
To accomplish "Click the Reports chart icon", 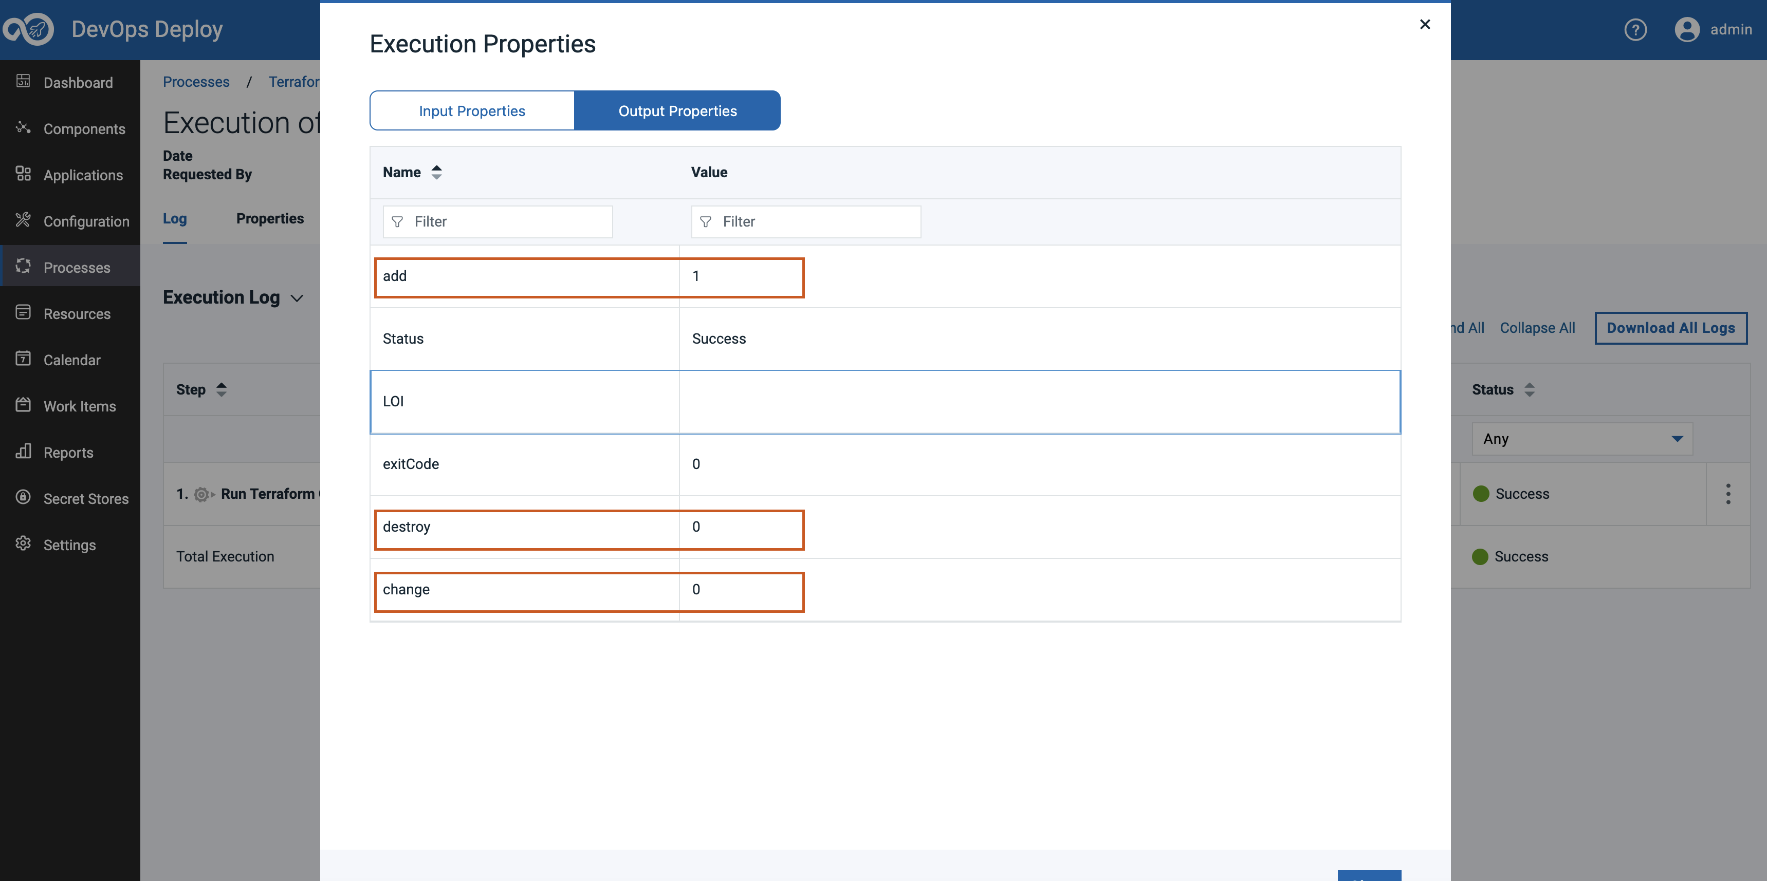I will pos(23,451).
